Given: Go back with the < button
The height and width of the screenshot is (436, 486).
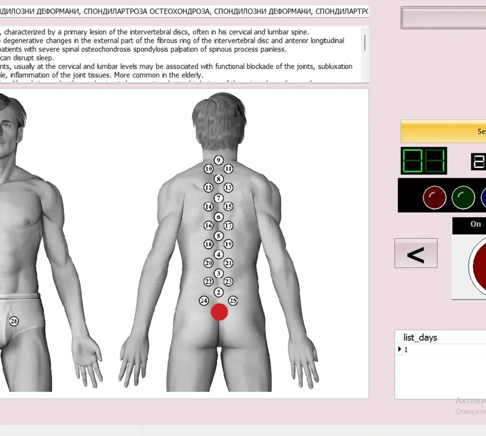Looking at the screenshot, I should 416,253.
